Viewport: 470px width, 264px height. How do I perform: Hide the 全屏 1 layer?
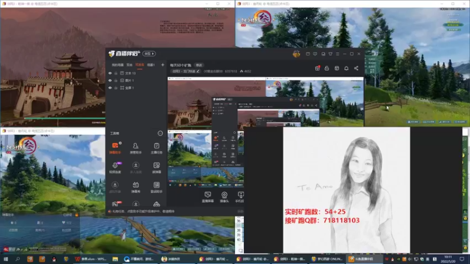click(x=110, y=87)
